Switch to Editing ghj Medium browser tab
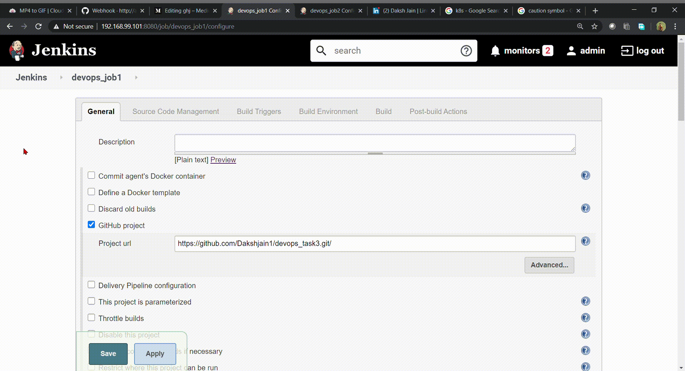Viewport: 685px width, 371px height. pos(186,11)
